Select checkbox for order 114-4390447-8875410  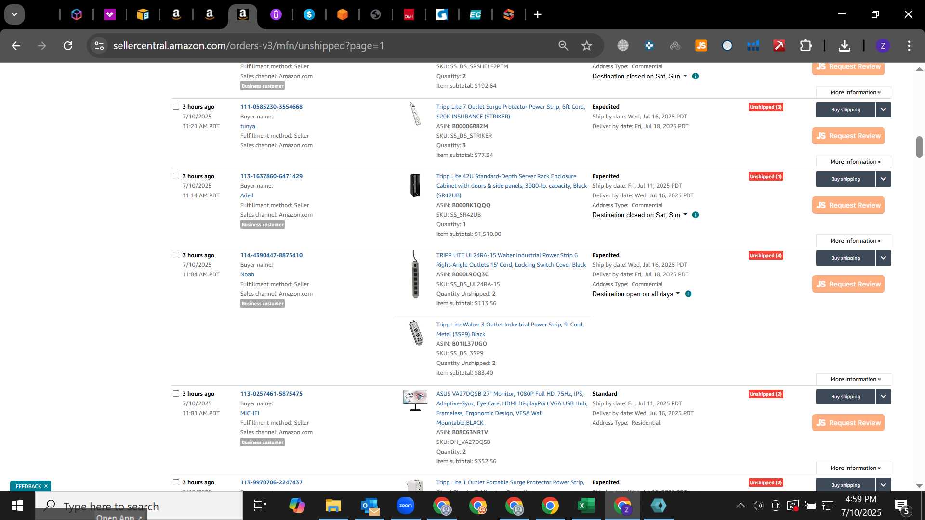pyautogui.click(x=176, y=255)
